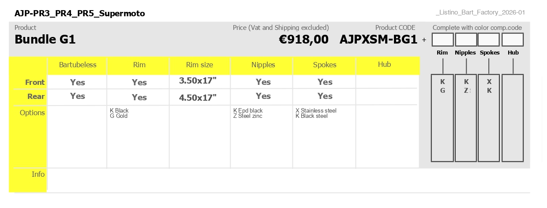This screenshot has height=208, width=547.
Task: Choose the X Stainless steel spokes option
Action: (x=316, y=110)
